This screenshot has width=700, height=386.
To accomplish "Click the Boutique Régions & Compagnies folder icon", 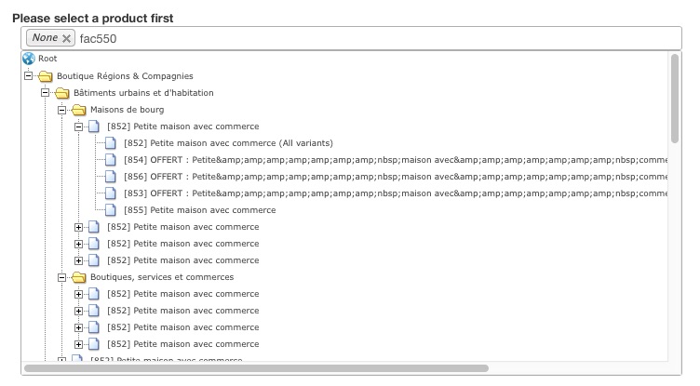I will pos(46,76).
